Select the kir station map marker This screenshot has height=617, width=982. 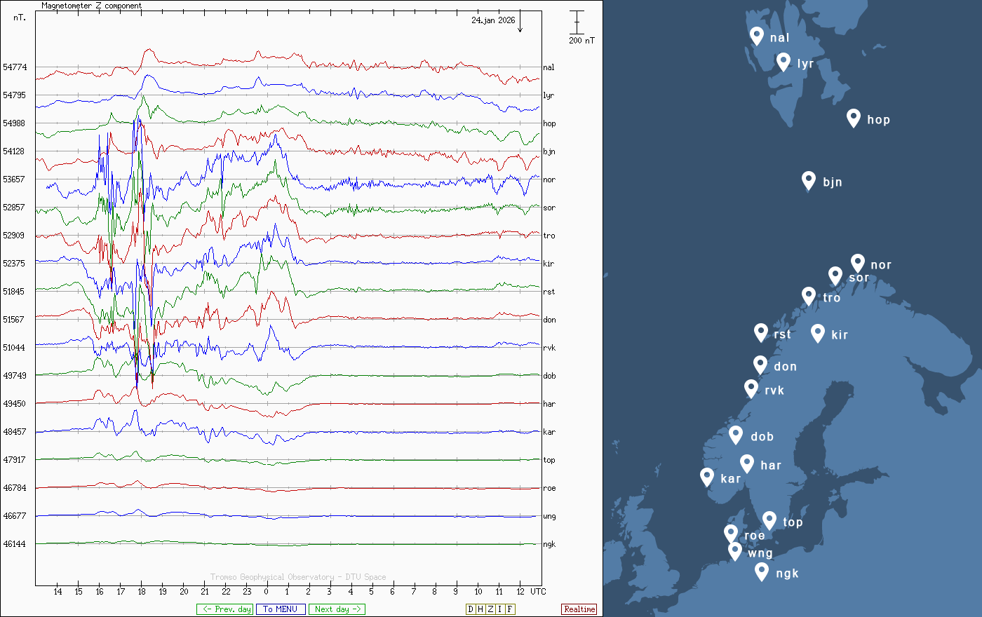tap(817, 332)
